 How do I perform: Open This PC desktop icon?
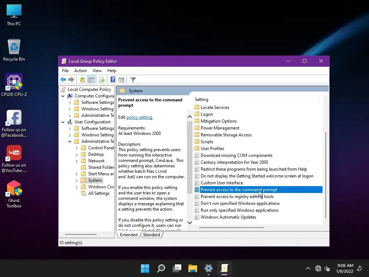click(14, 14)
